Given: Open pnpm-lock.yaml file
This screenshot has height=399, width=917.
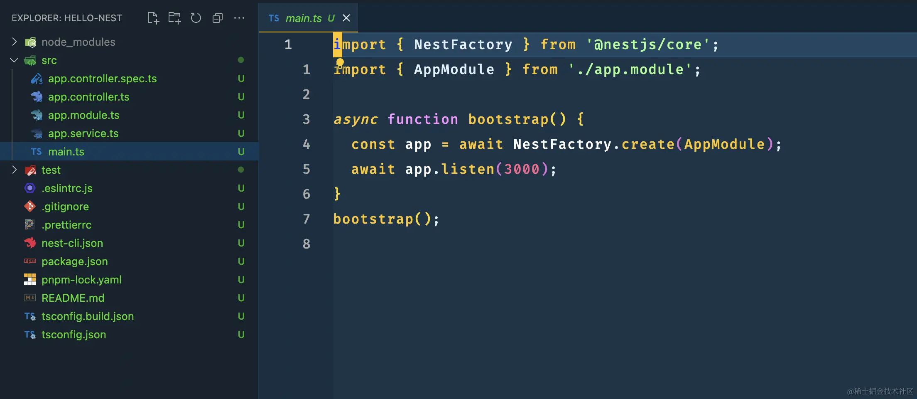Looking at the screenshot, I should pyautogui.click(x=81, y=280).
